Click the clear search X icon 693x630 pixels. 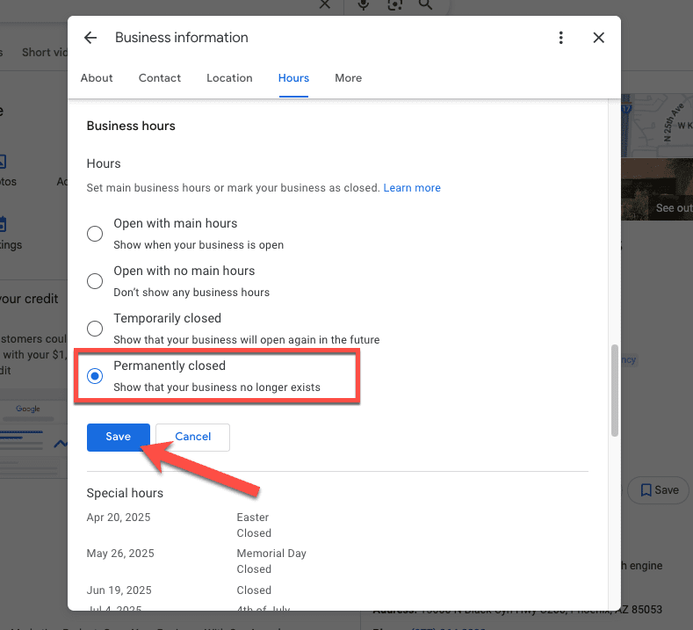pyautogui.click(x=324, y=4)
